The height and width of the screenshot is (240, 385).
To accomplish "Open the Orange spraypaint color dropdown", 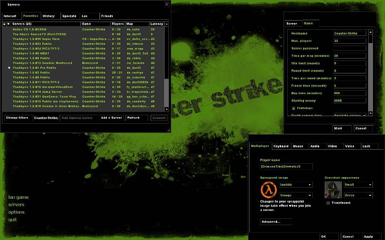I will click(296, 195).
